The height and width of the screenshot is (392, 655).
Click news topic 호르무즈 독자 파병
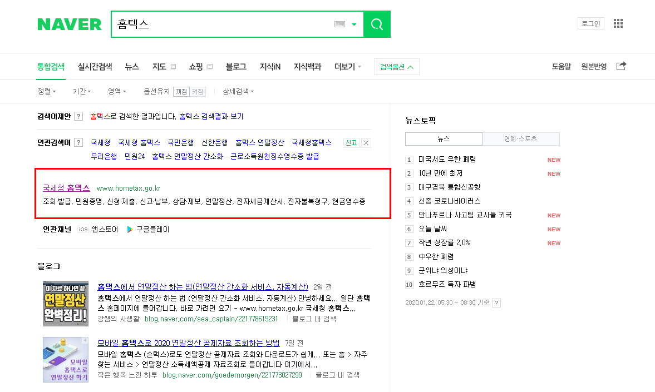(447, 284)
